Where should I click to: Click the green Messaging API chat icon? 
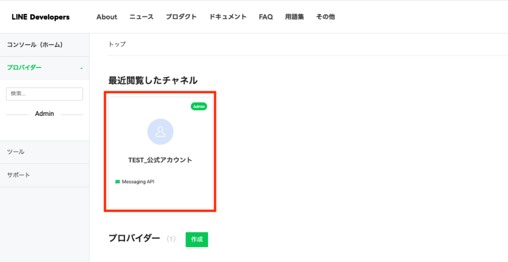coord(118,182)
